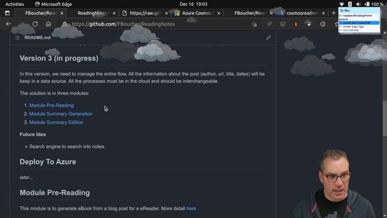Open the Activities overview
The width and height of the screenshot is (387, 218).
[x=15, y=4]
